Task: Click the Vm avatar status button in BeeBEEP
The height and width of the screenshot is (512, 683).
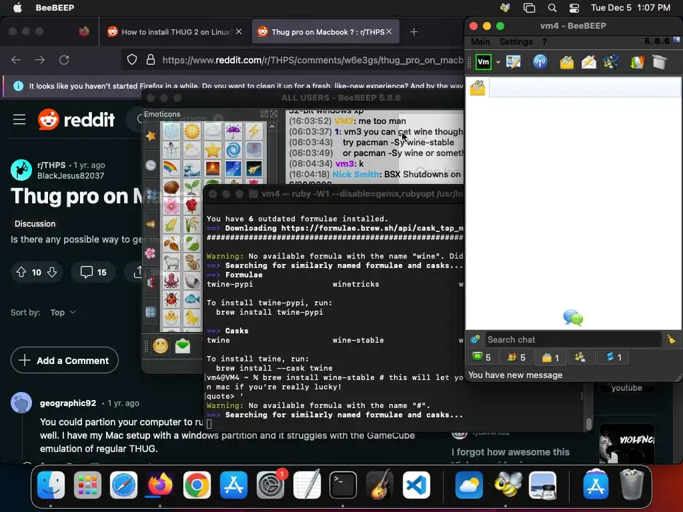Action: click(x=484, y=62)
